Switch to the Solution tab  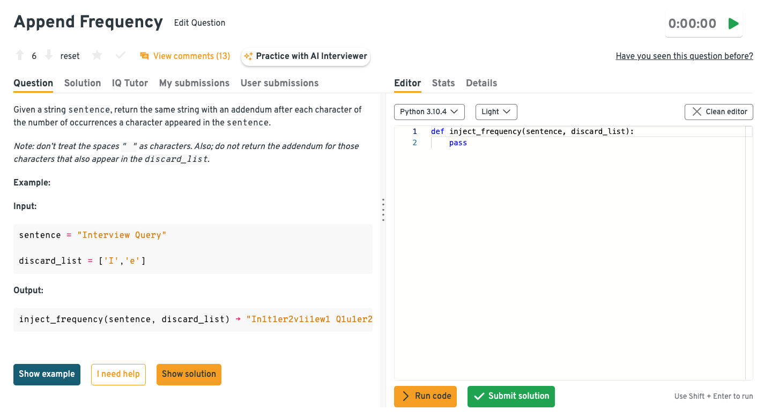click(x=82, y=83)
